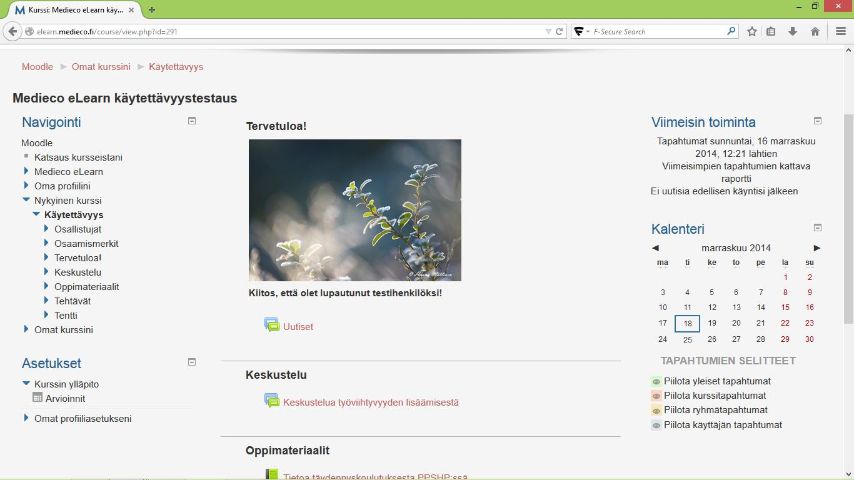Collapse Nykyinen kurssi tree node
854x480 pixels.
(26, 200)
